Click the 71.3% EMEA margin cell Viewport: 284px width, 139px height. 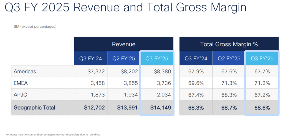pyautogui.click(x=229, y=84)
